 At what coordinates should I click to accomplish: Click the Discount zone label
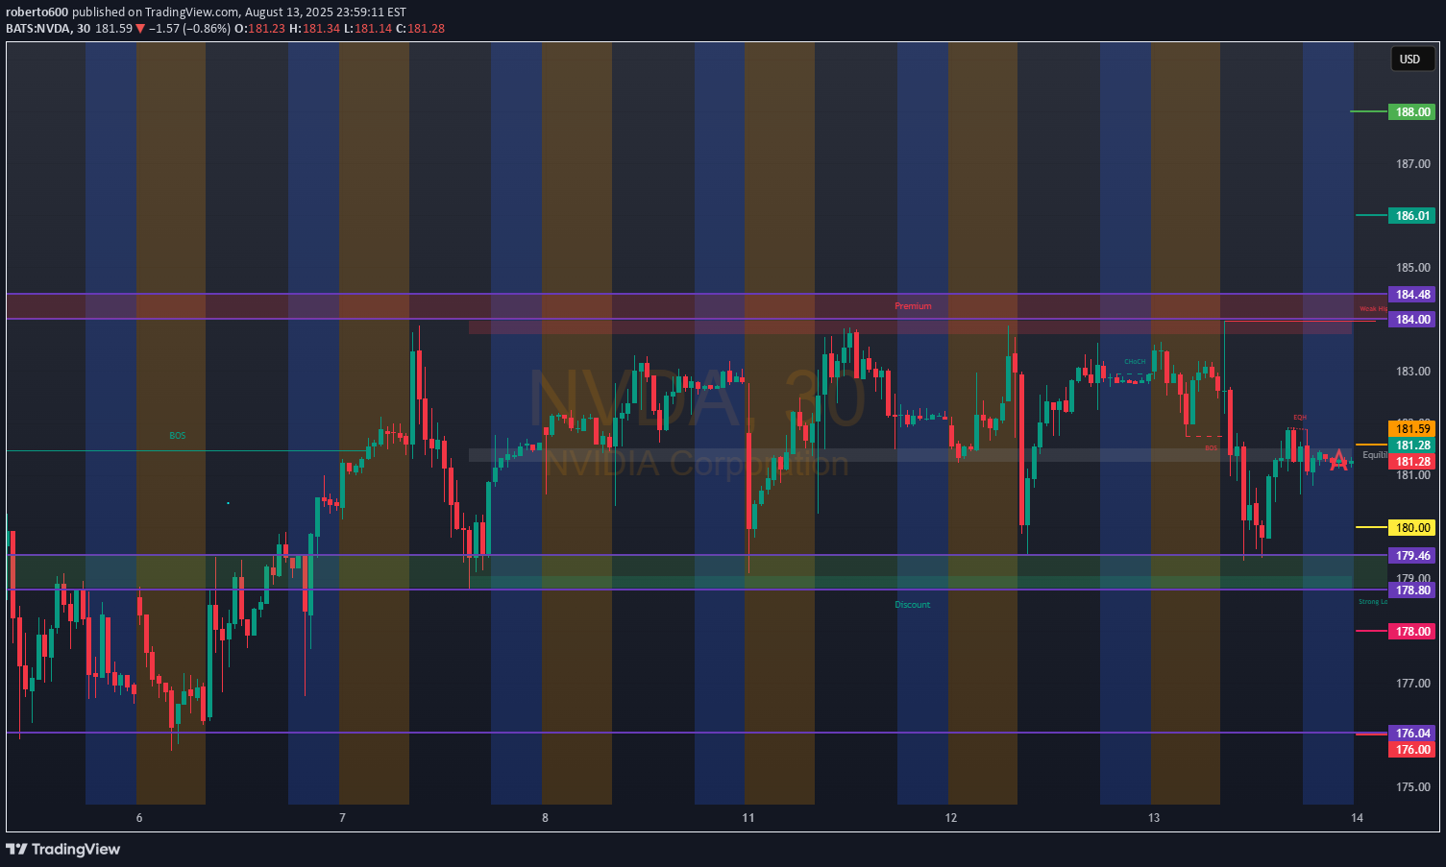click(x=913, y=605)
